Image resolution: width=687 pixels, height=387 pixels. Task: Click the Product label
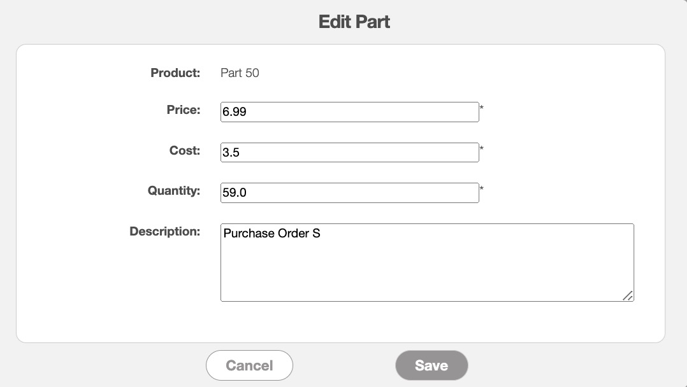coord(175,73)
